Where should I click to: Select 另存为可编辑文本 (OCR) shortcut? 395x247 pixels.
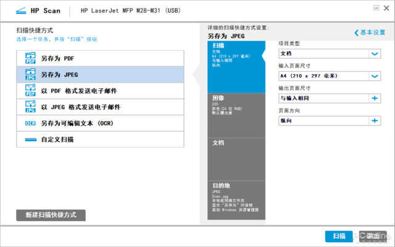[100, 124]
